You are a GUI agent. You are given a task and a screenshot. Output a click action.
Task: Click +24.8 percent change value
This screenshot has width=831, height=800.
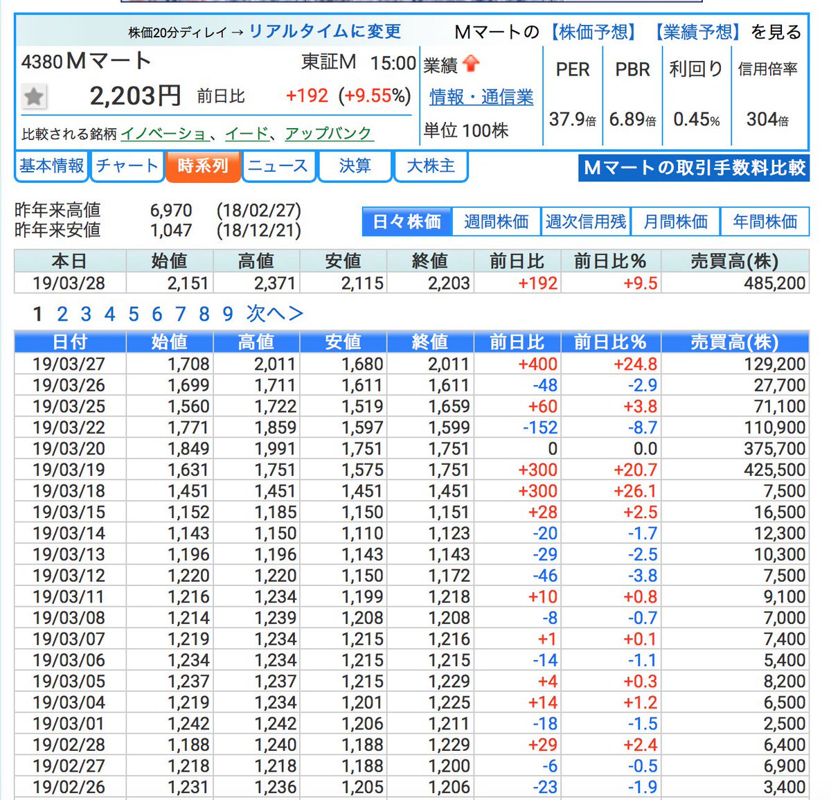(x=635, y=364)
